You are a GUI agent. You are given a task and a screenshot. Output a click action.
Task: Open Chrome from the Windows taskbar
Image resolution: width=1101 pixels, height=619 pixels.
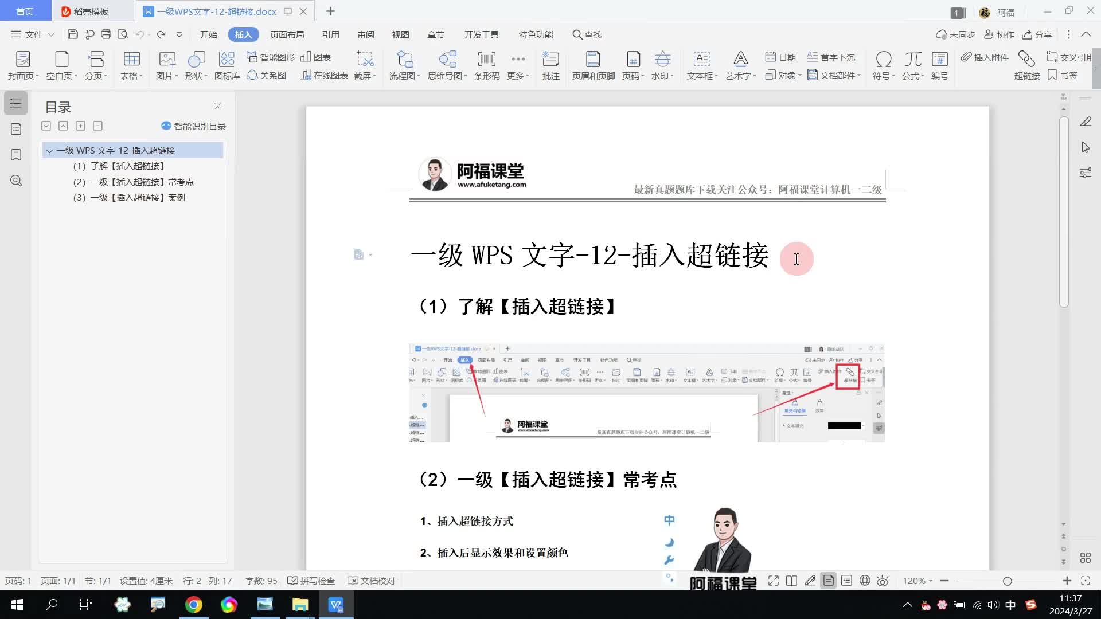(193, 605)
